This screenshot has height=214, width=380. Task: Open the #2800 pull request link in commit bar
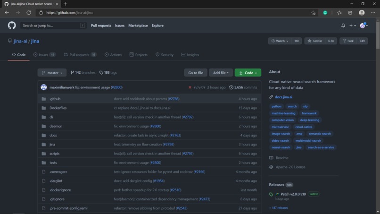[116, 87]
